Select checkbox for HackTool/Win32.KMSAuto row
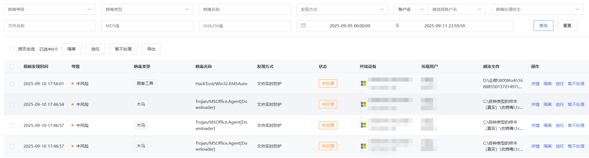Viewport: 589px width, 158px height. [x=12, y=84]
